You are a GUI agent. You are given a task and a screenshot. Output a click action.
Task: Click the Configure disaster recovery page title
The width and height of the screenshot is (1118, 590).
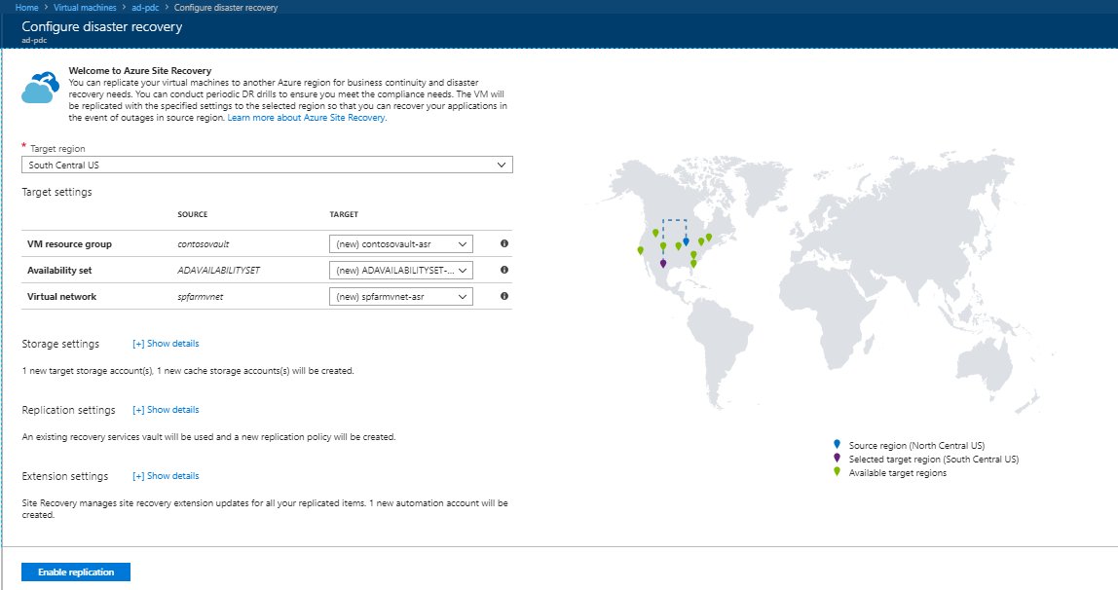102,26
